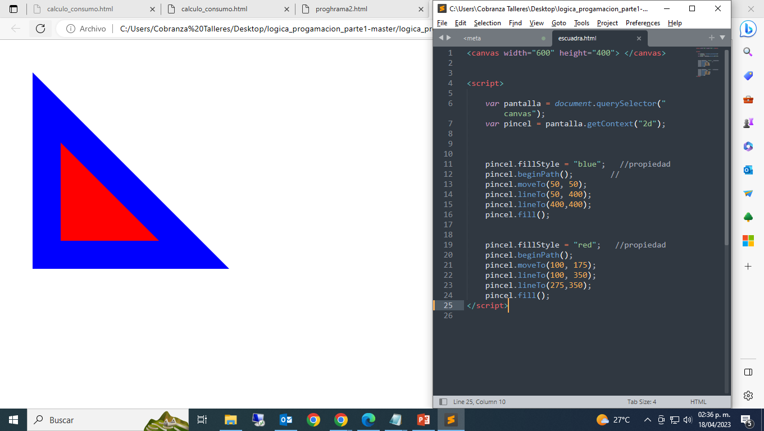
Task: Open Sublime Find menu
Action: pyautogui.click(x=515, y=23)
